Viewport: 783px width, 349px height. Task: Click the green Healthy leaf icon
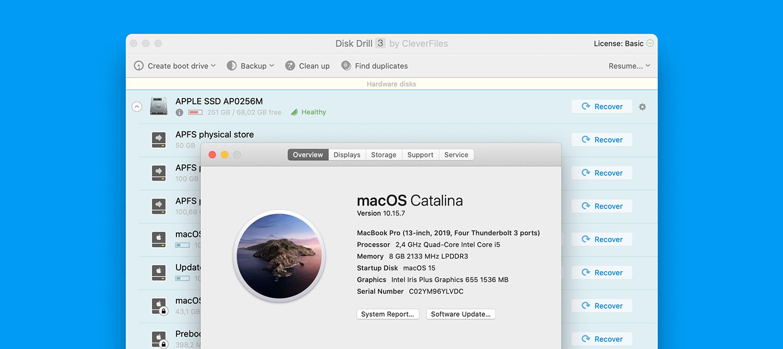click(294, 112)
